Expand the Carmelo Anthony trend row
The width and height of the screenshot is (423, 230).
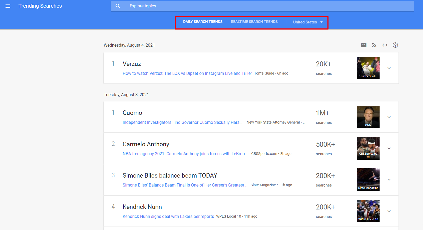point(389,148)
